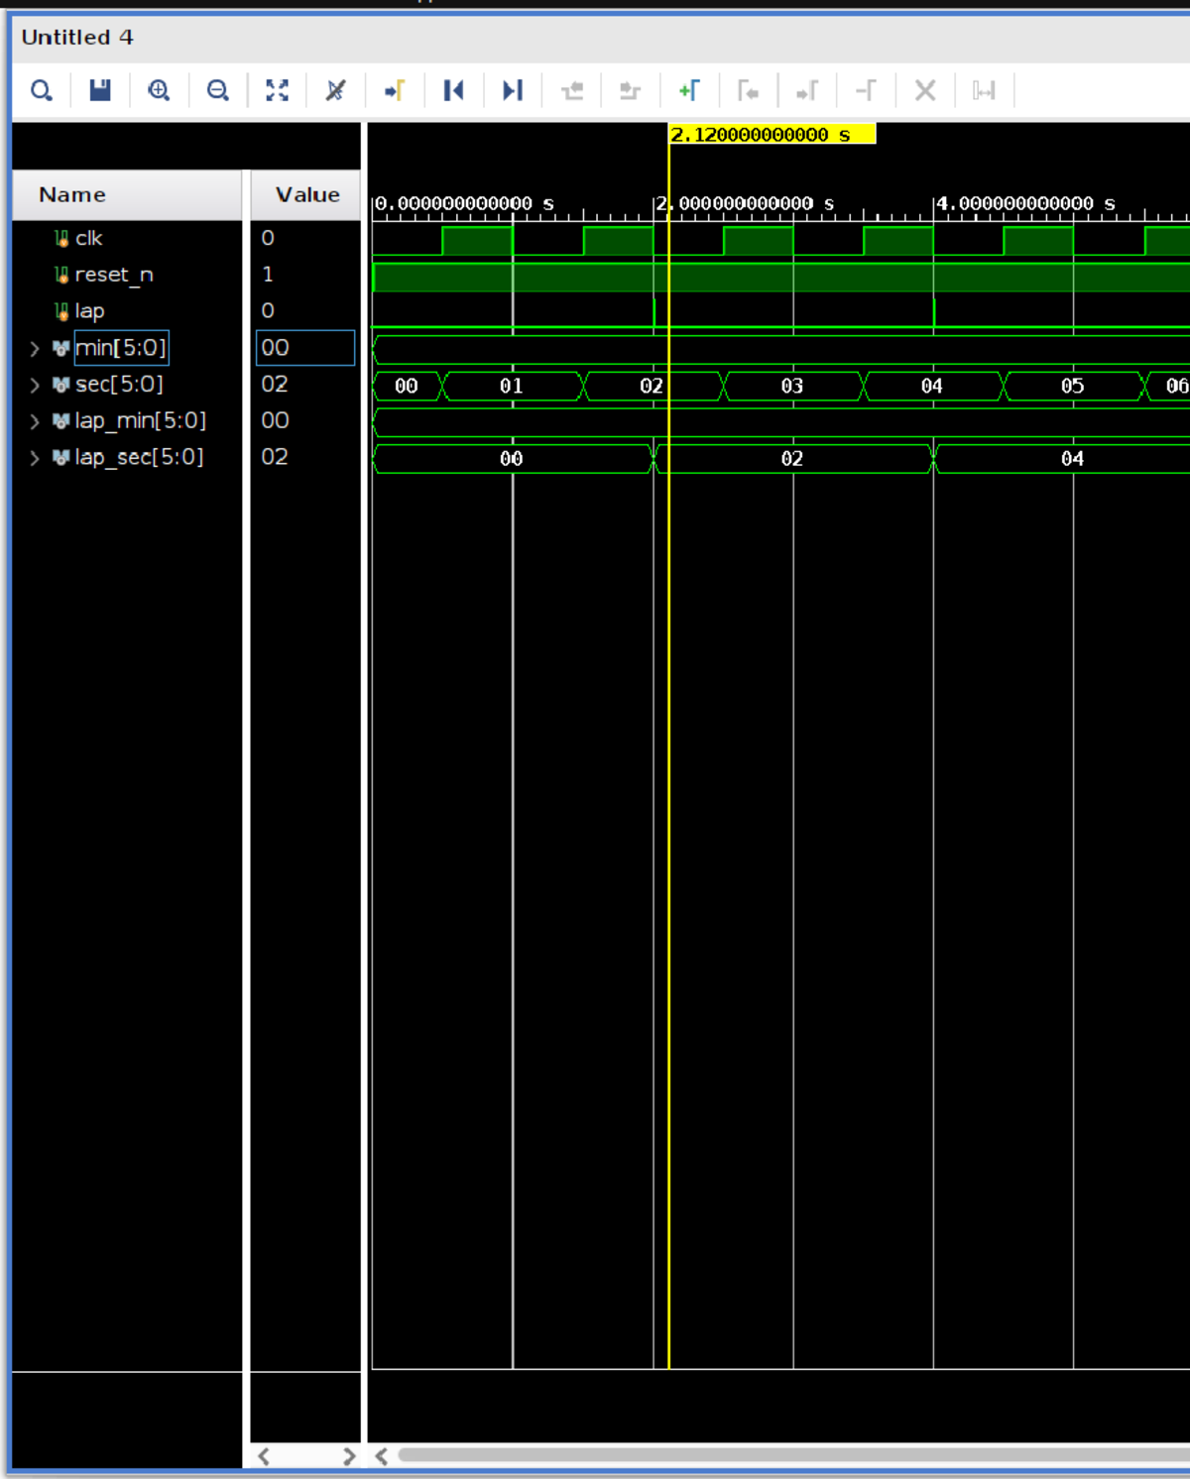Click the Next Marker icon

807,91
